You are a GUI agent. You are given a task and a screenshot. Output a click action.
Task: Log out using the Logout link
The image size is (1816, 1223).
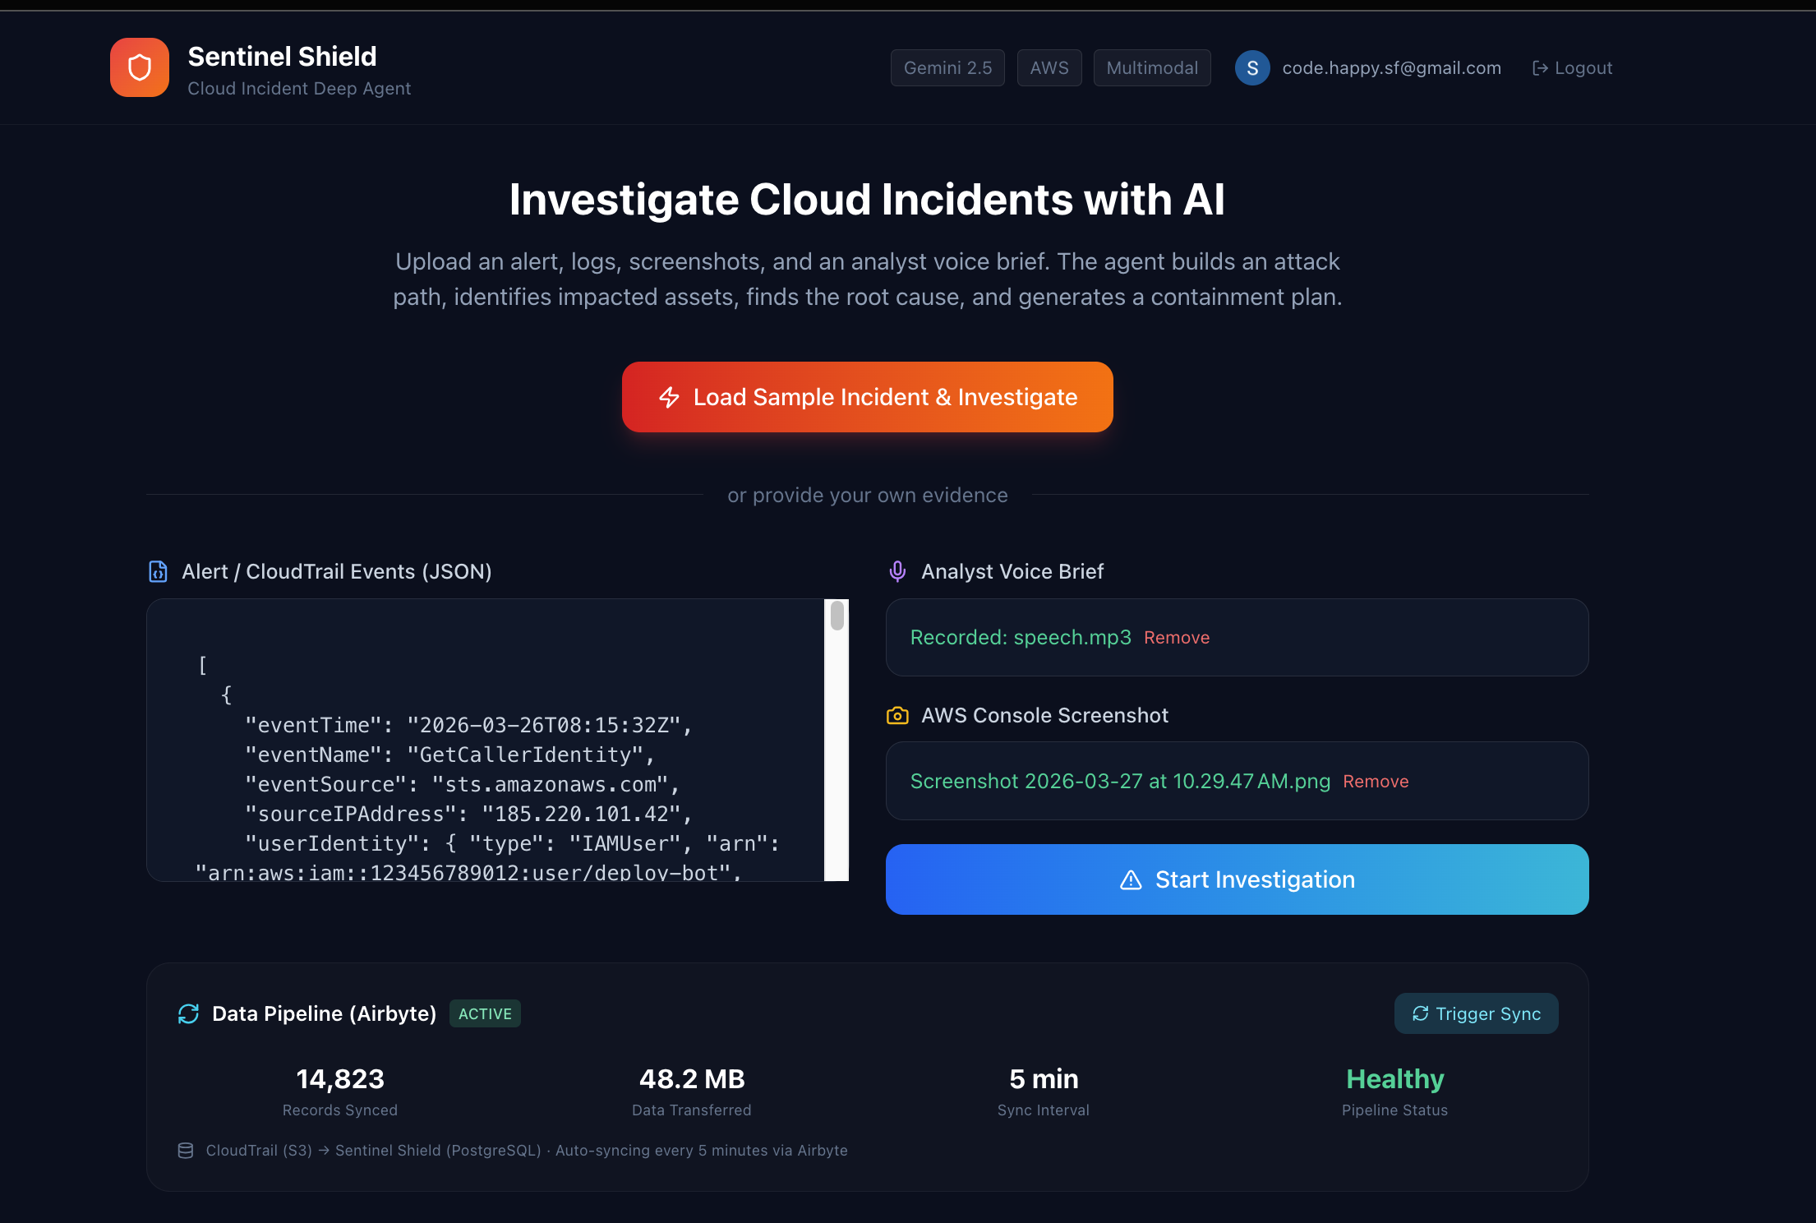1572,68
